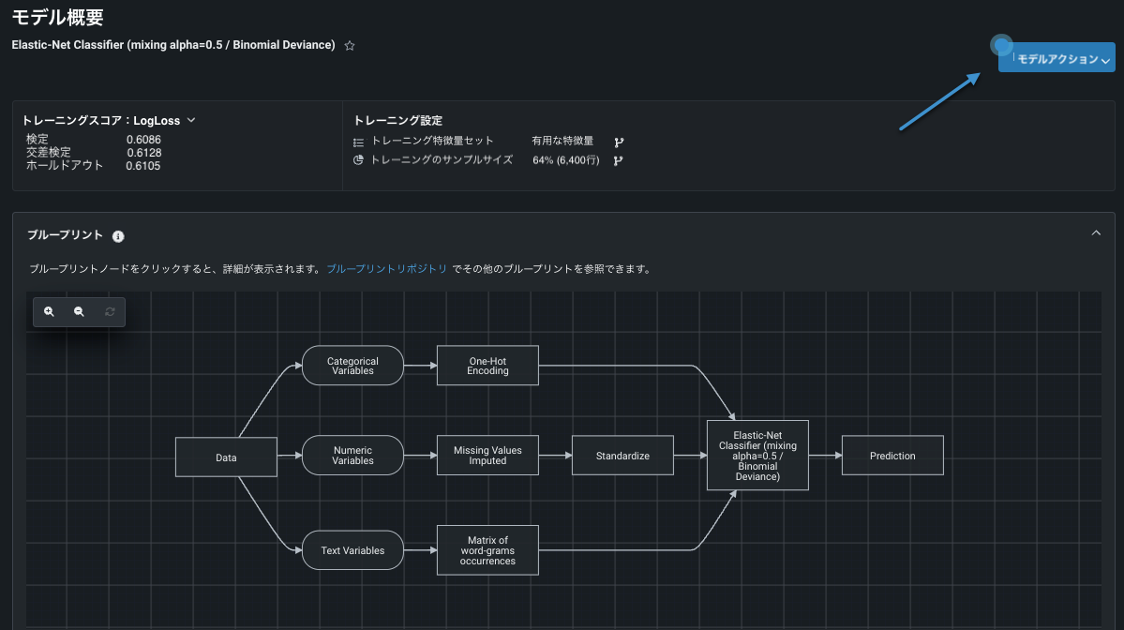Click the トレーニング特徴量セット list icon
Image resolution: width=1124 pixels, height=630 pixels.
[x=358, y=142]
